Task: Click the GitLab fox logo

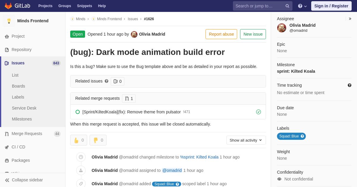Action: (8, 6)
